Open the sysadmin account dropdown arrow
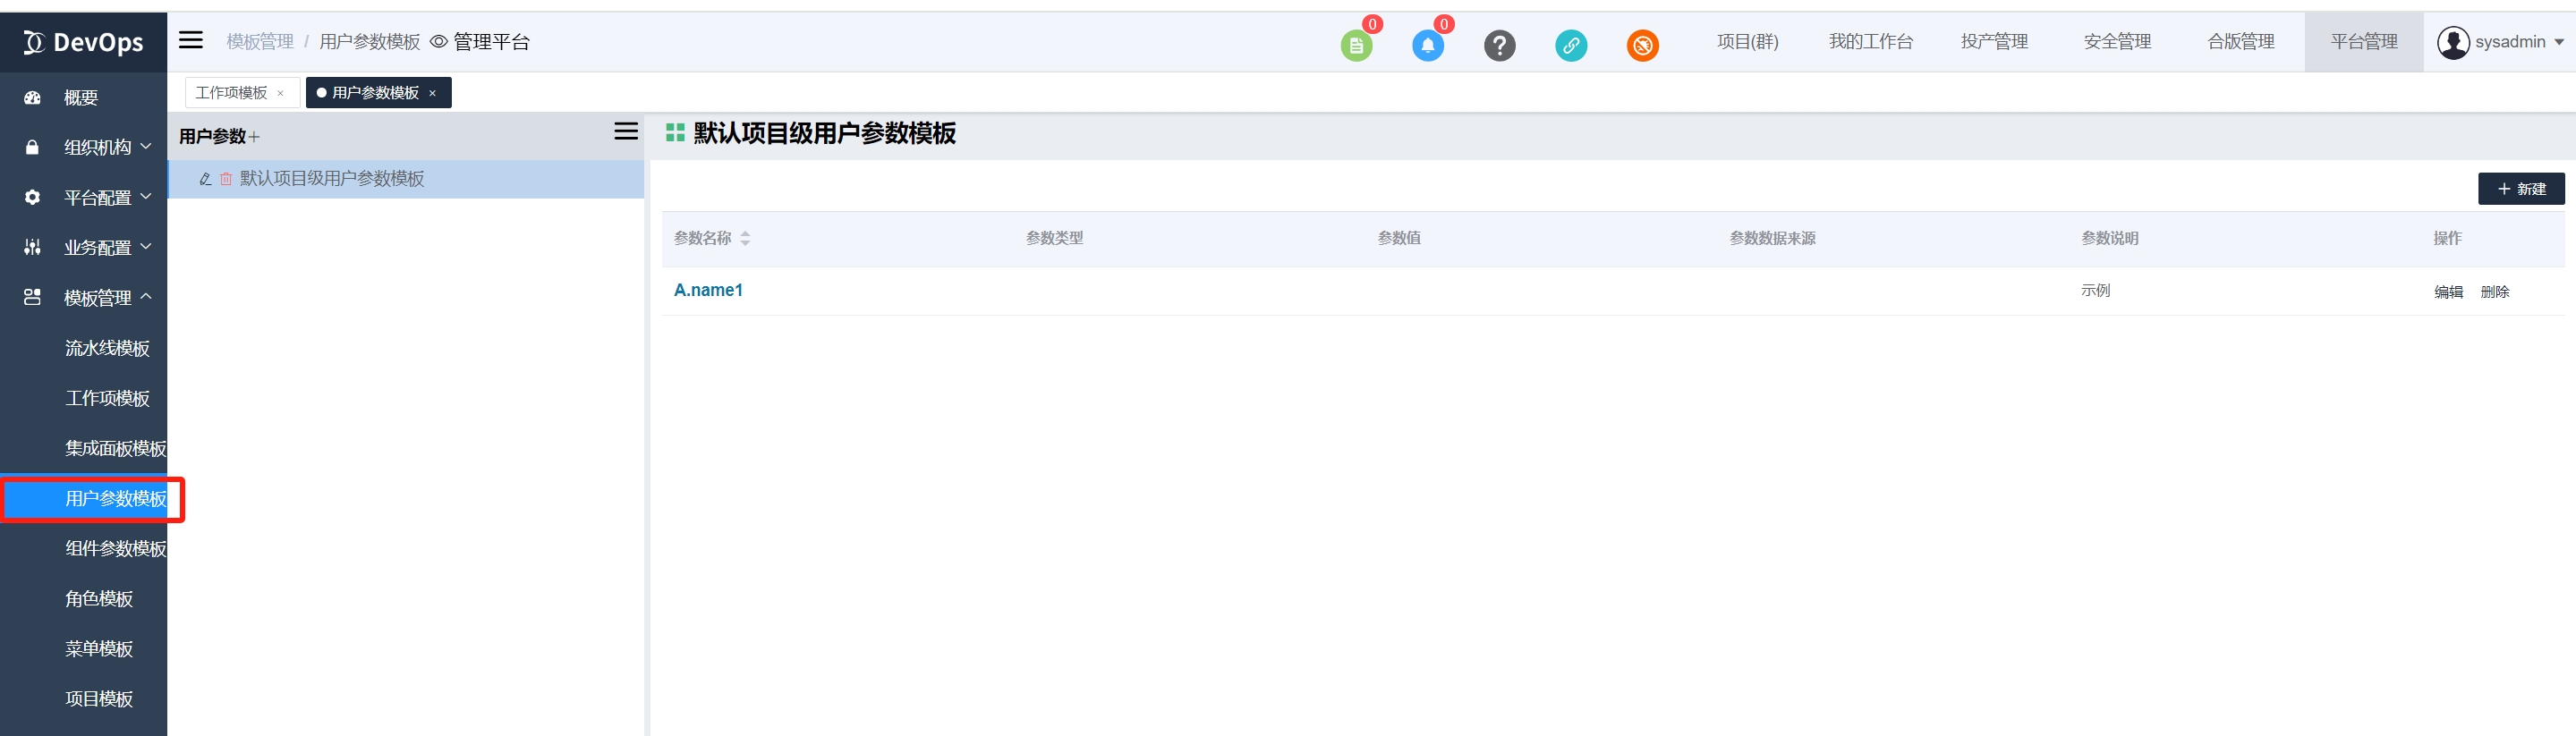 point(2558,42)
